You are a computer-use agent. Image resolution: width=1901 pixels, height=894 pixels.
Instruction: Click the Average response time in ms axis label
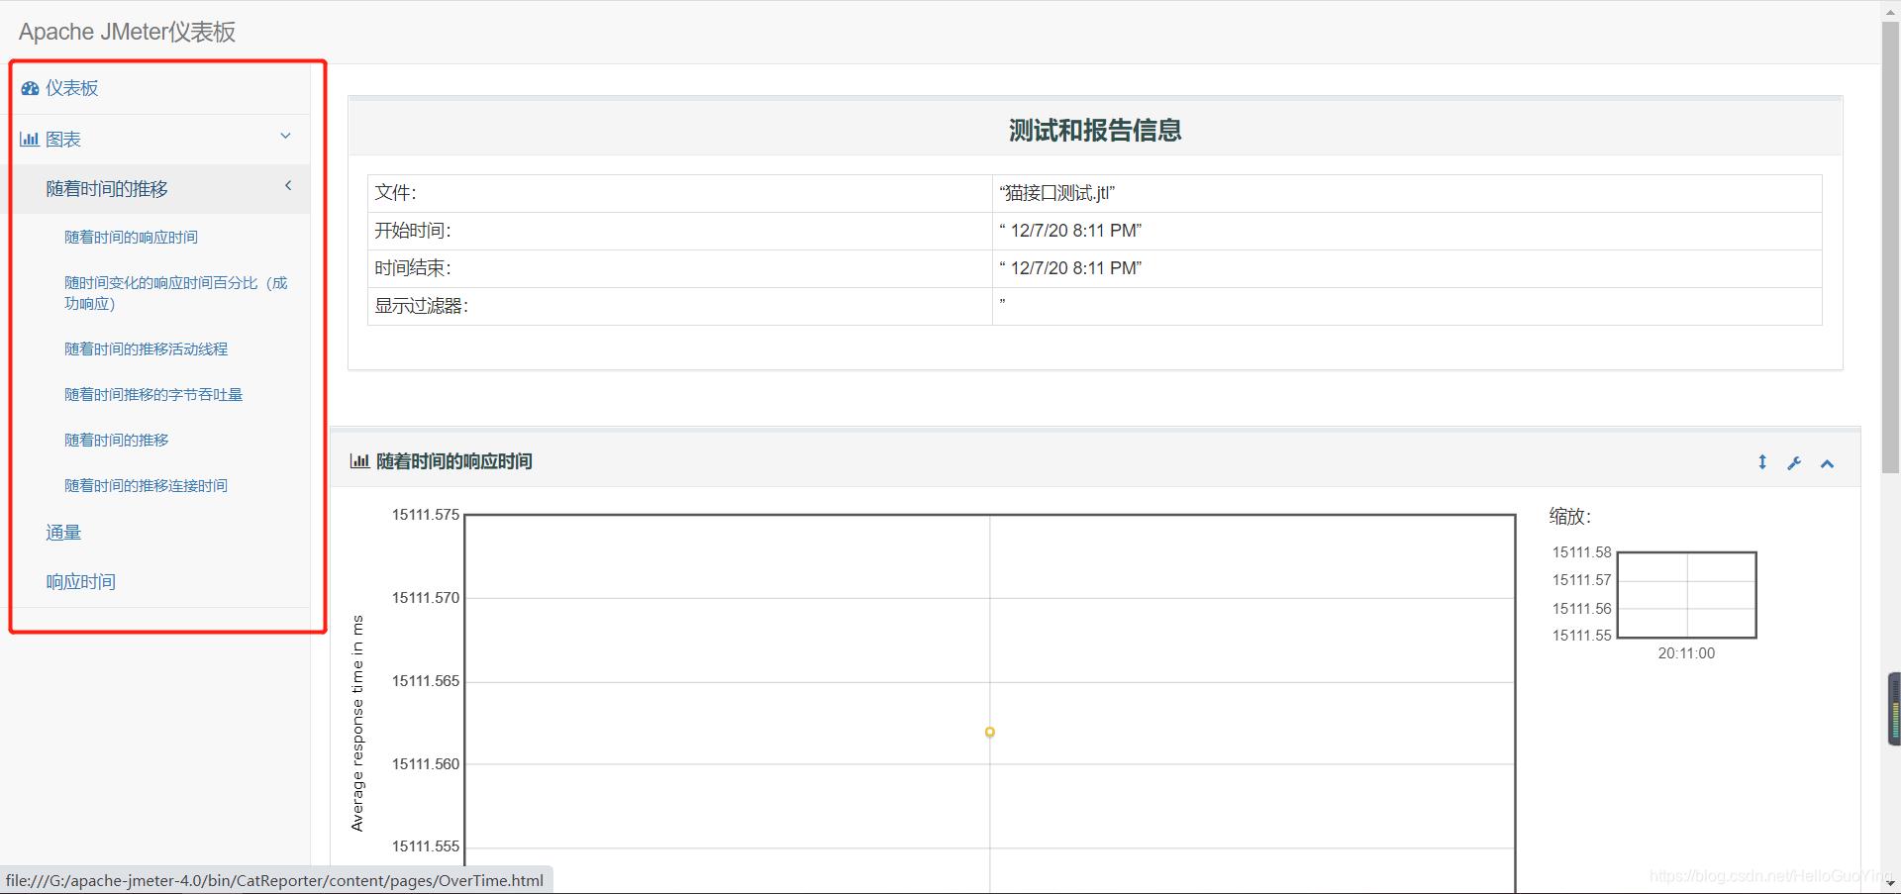[x=357, y=724]
